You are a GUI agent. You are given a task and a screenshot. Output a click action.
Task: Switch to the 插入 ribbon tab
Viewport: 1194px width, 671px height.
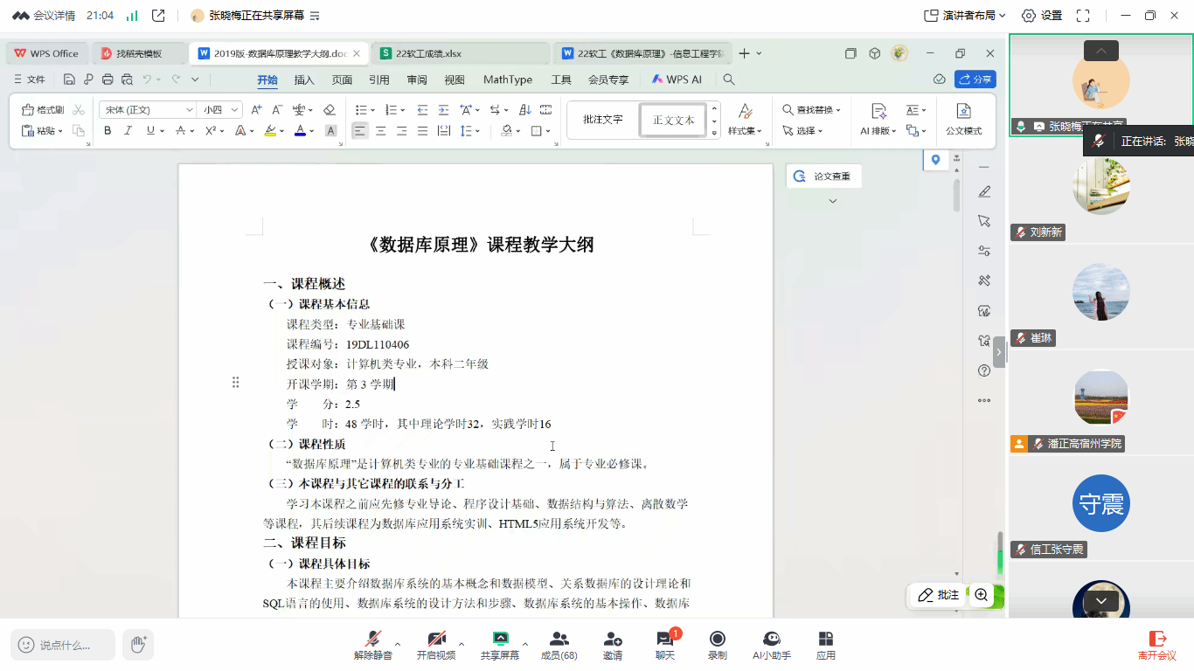pos(304,80)
